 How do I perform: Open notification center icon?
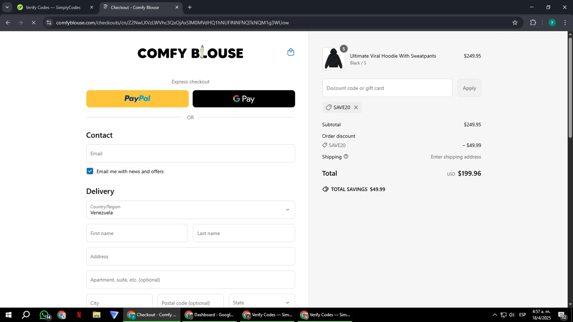[563, 315]
